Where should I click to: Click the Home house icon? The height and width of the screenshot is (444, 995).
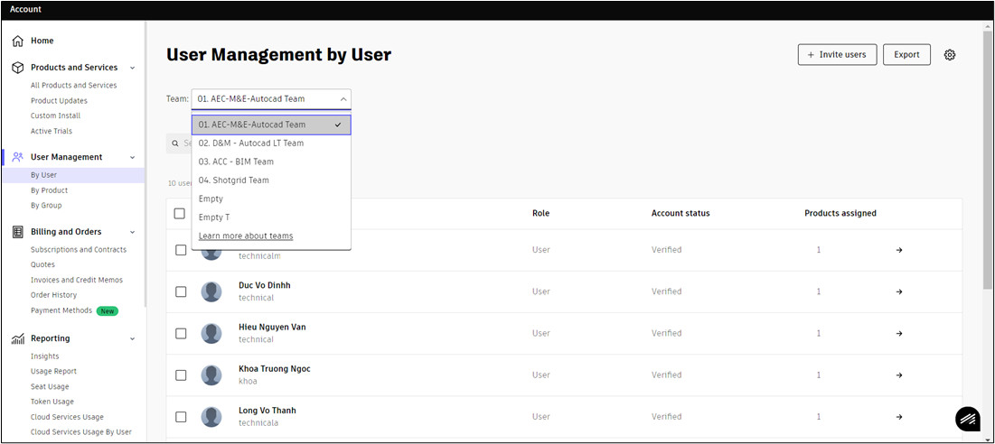[18, 42]
